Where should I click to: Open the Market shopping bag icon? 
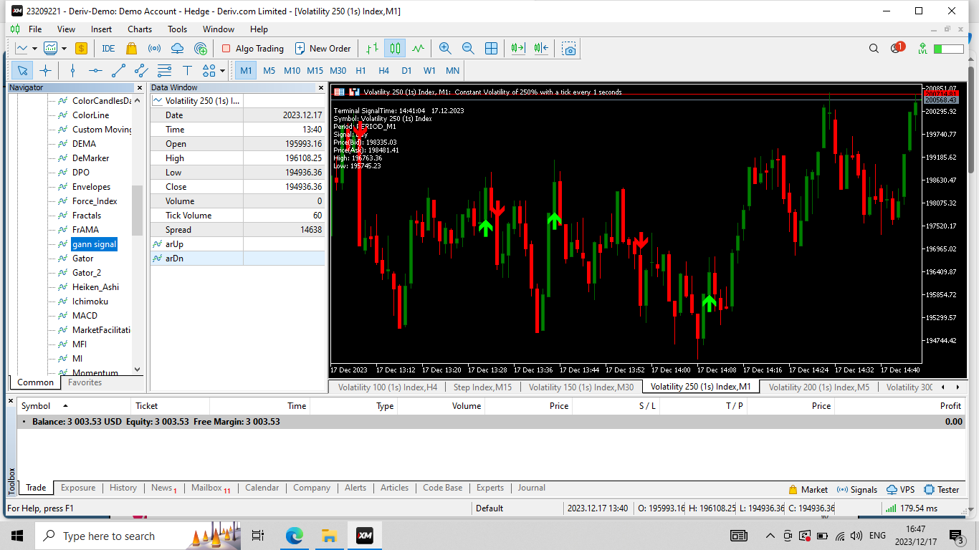coord(131,49)
